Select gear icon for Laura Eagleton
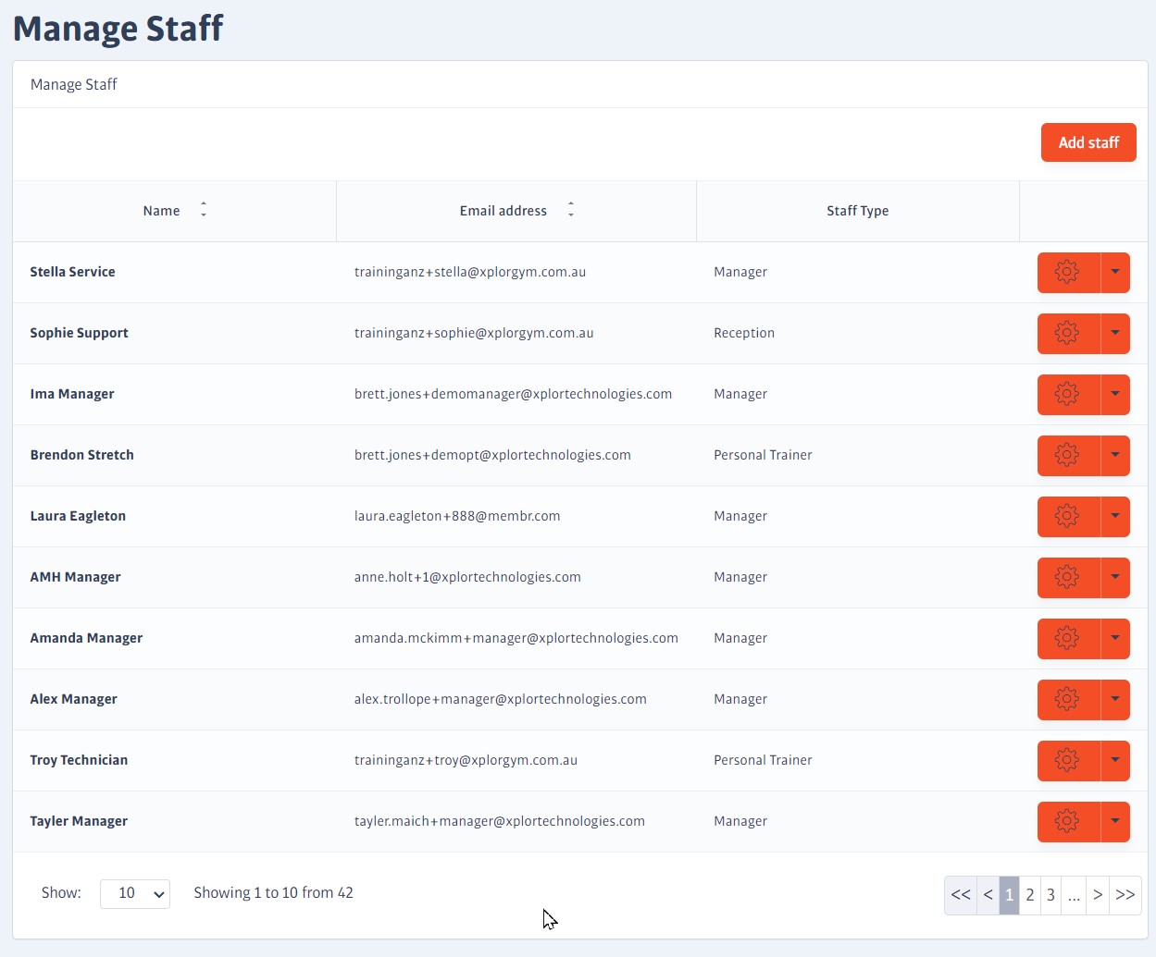 [1067, 516]
